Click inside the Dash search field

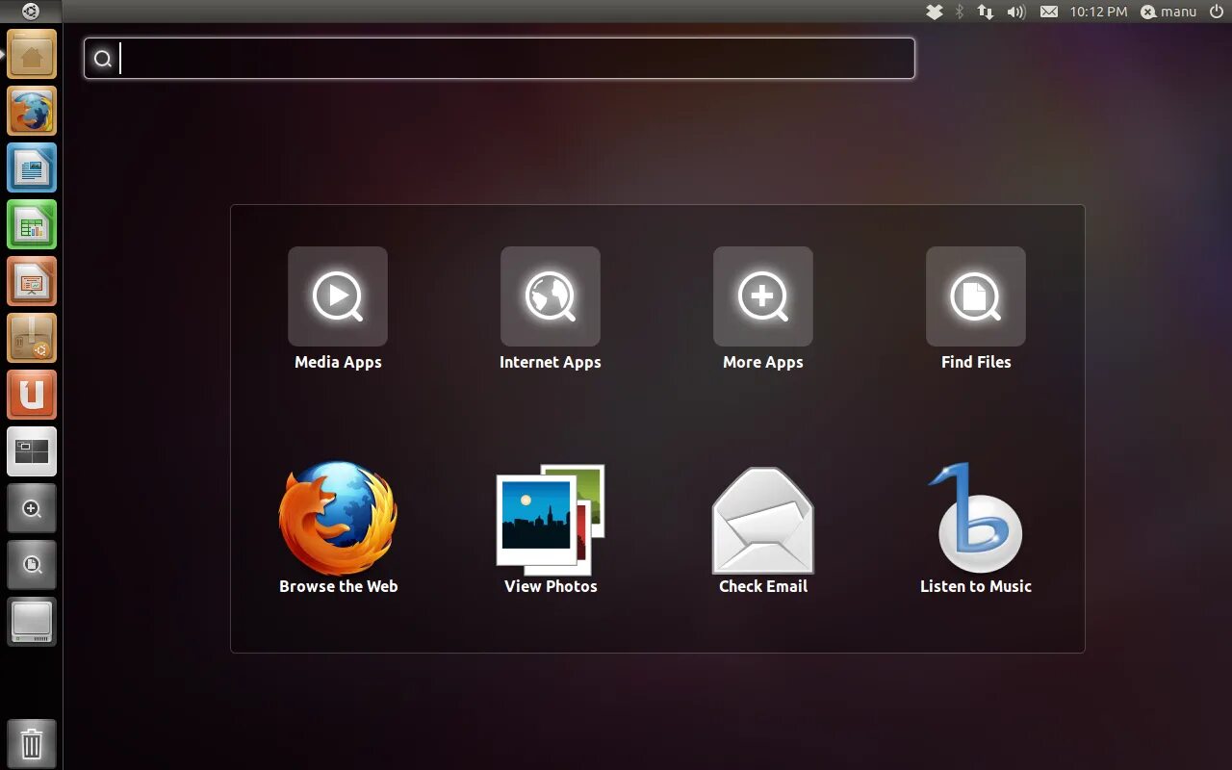500,59
